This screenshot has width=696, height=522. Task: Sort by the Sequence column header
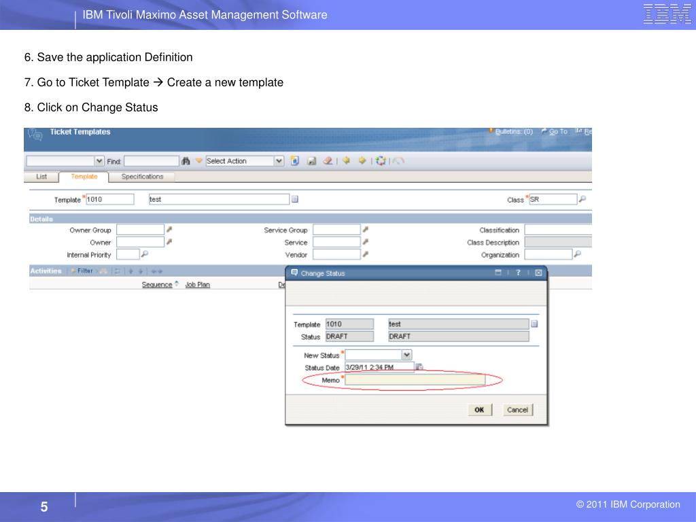(157, 285)
